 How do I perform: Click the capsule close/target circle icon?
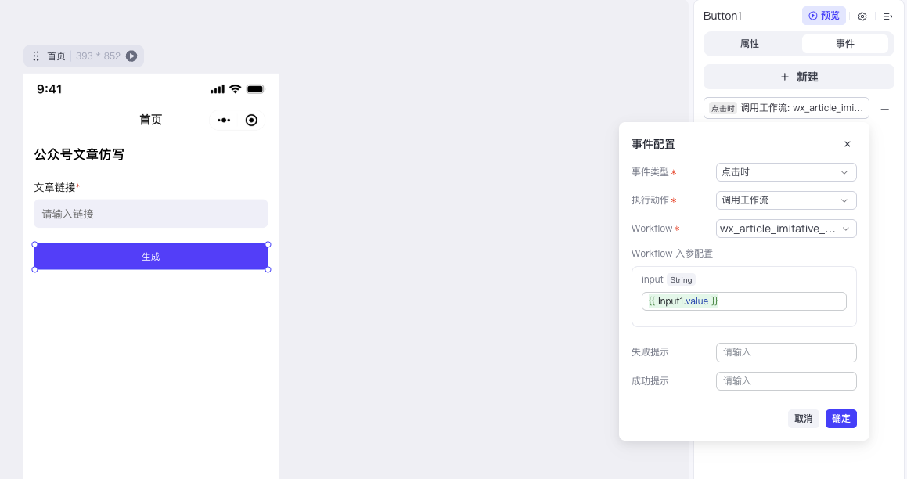point(251,119)
